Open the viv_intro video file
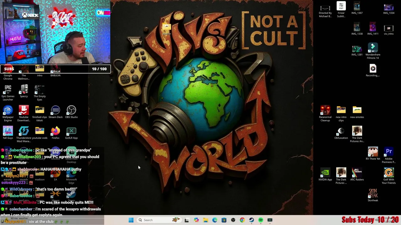The height and width of the screenshot is (225, 401). [389, 29]
